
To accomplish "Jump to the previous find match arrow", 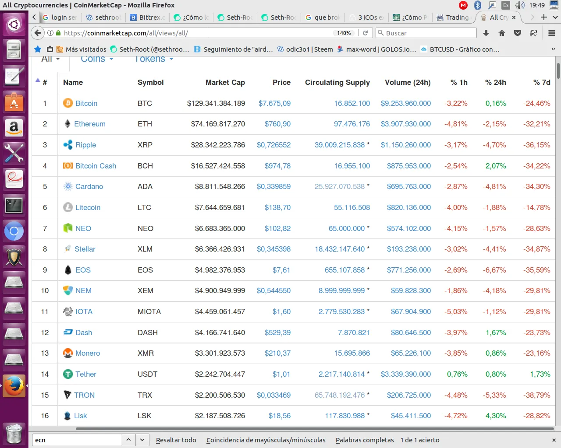I will point(128,440).
